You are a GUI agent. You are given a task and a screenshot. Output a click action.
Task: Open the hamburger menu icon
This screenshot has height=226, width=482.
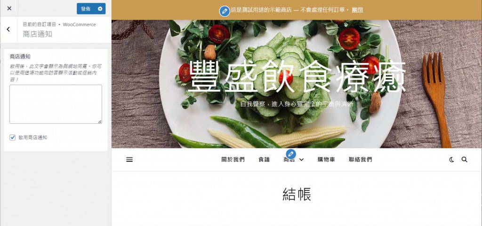click(129, 160)
